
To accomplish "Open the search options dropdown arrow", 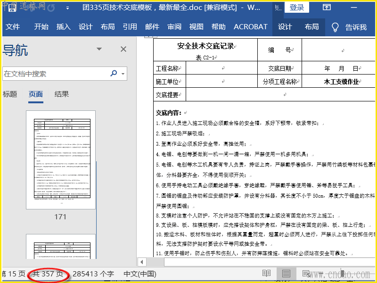I will click(x=123, y=74).
